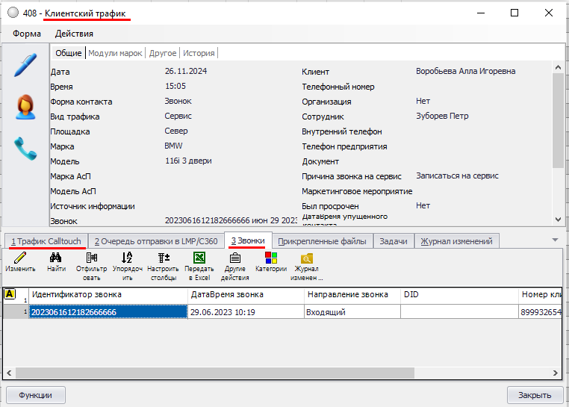The width and height of the screenshot is (569, 407).
Task: Click the blue pen sidebar icon
Action: [25, 65]
